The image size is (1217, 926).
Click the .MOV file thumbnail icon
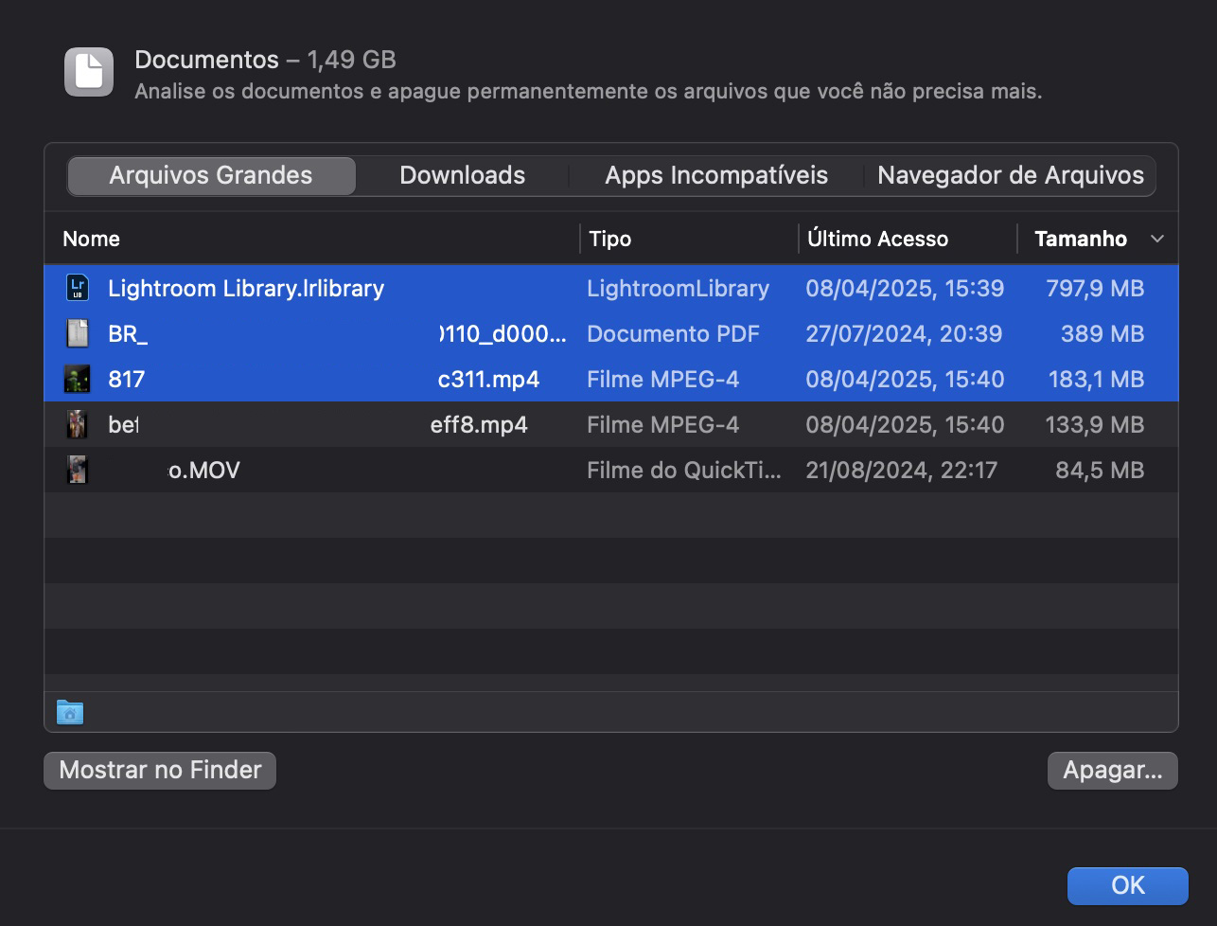[78, 470]
